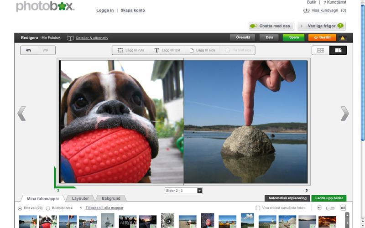Select the Bildbibliotek radio button

tap(48, 208)
